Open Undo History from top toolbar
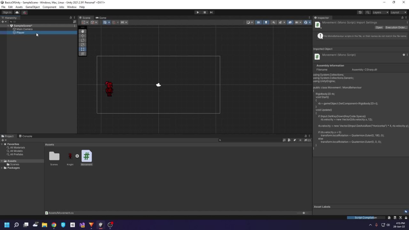 (x=360, y=12)
